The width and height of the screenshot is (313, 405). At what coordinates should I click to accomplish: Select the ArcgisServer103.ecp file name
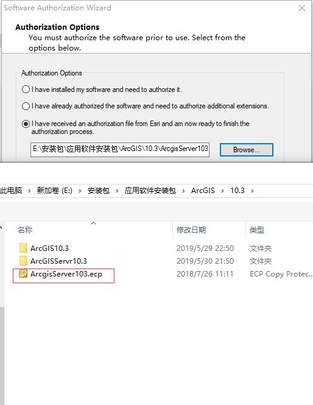pyautogui.click(x=66, y=274)
